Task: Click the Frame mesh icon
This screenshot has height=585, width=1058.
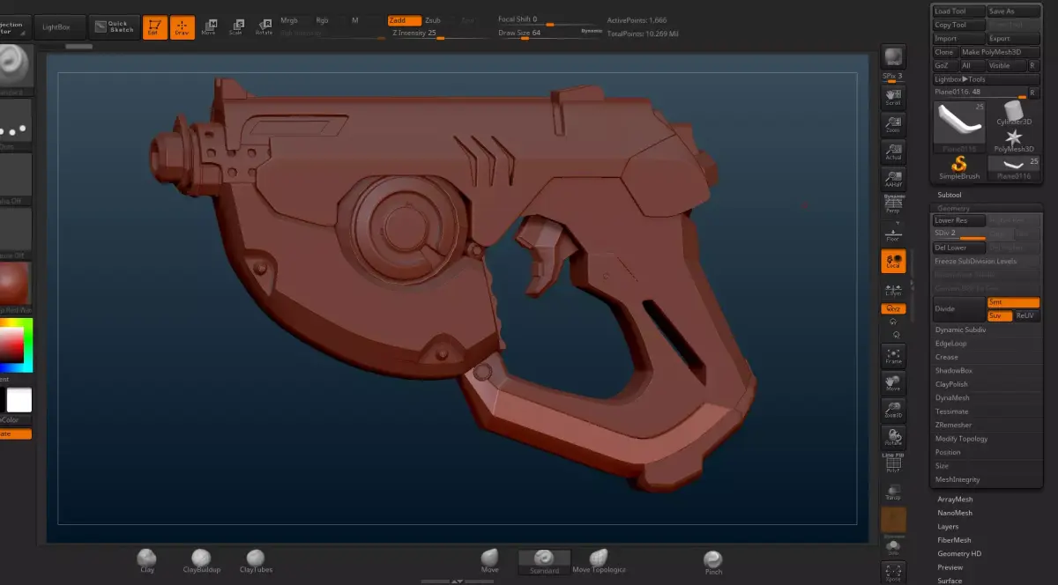Action: (x=893, y=355)
